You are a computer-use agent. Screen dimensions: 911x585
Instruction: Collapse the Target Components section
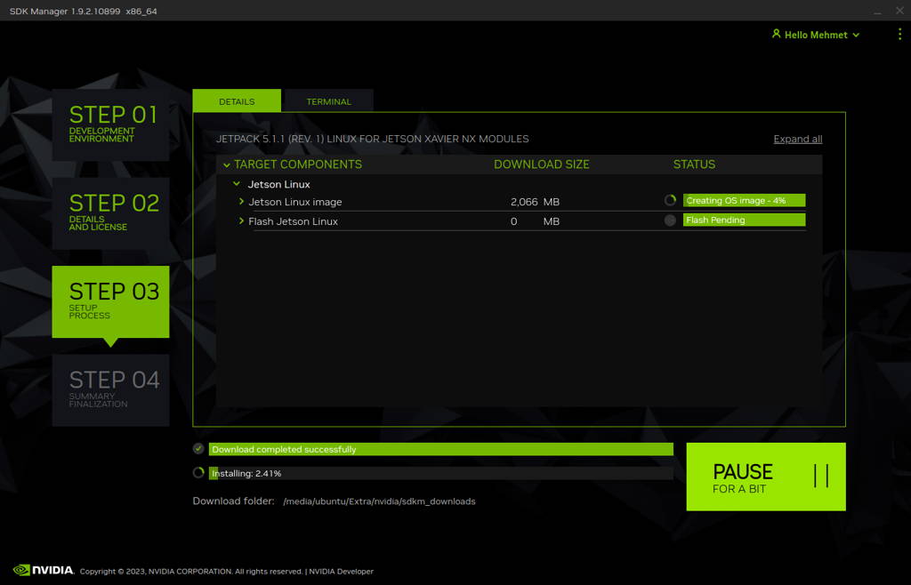[x=228, y=164]
